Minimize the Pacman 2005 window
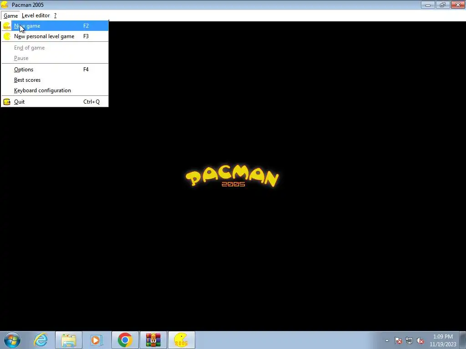466x349 pixels. point(428,5)
